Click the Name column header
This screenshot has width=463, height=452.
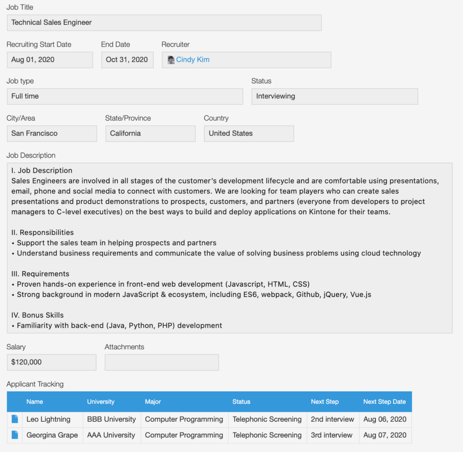[35, 402]
